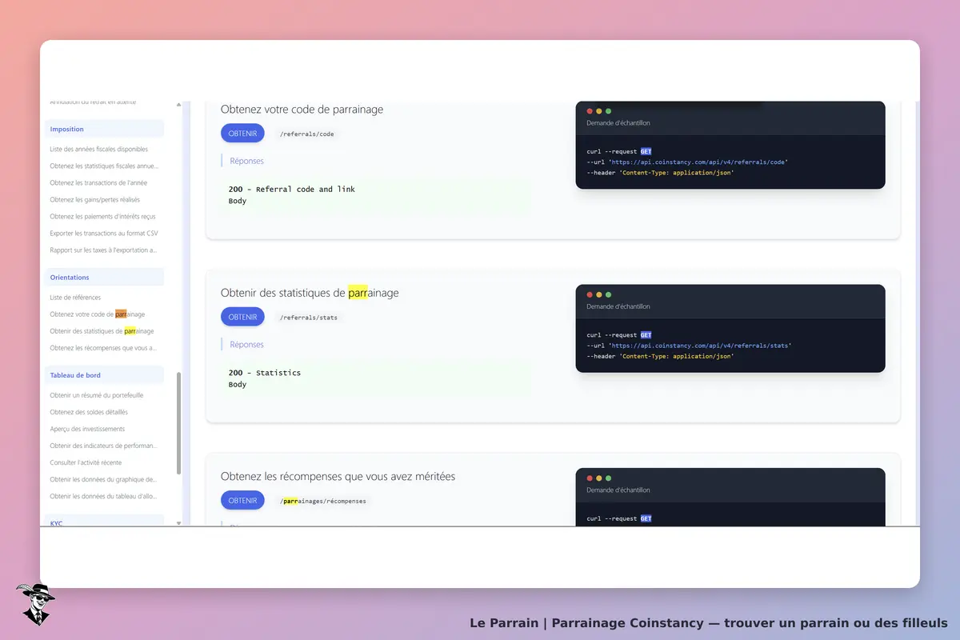Open the Imposition sidebar section

[104, 129]
